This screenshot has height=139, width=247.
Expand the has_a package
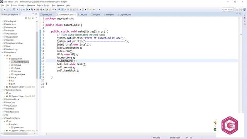tap(7, 78)
